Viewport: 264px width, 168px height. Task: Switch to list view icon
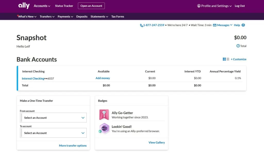[228, 59]
